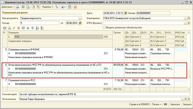
Task: Click the Вид документа field Сводная ведомость
Action: tap(49, 18)
